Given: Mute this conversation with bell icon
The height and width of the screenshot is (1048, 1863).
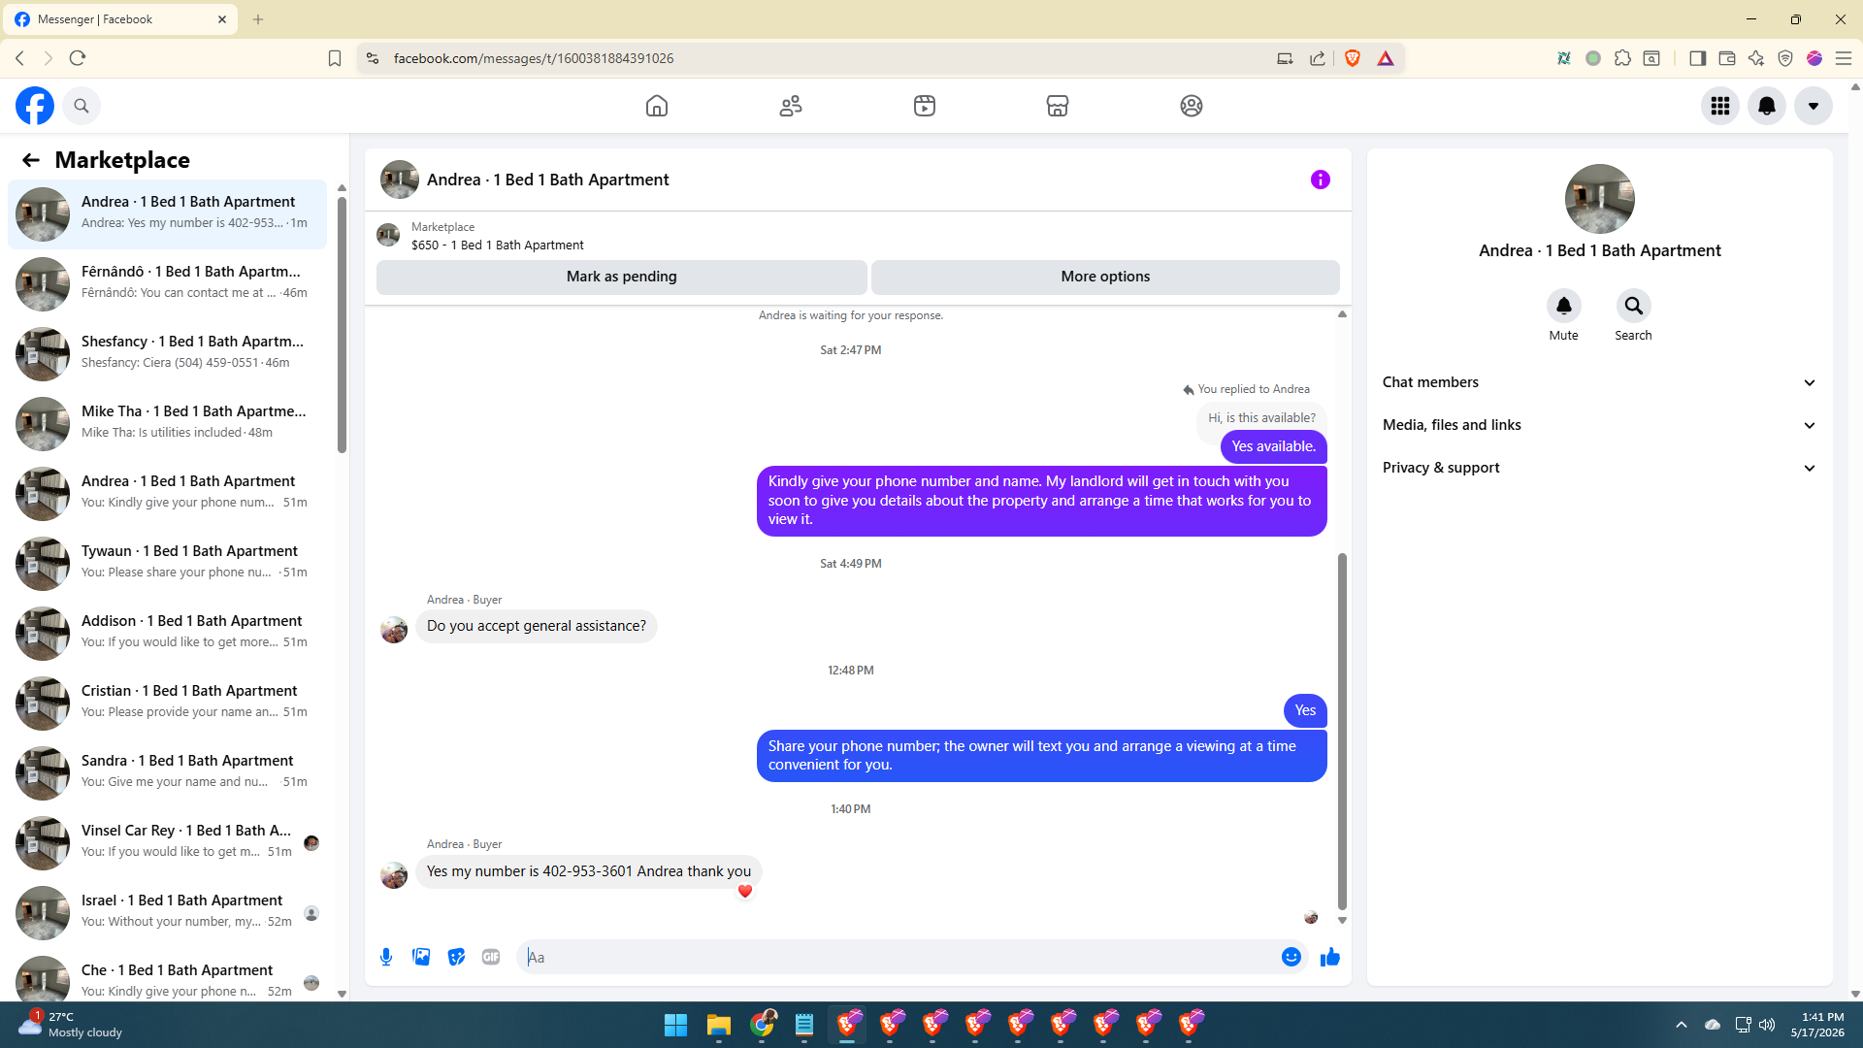Looking at the screenshot, I should (1564, 307).
